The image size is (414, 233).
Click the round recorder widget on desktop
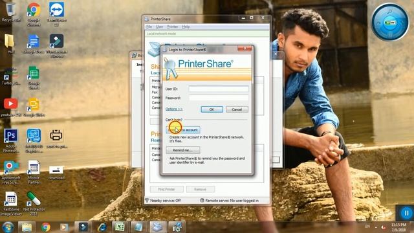click(x=390, y=22)
